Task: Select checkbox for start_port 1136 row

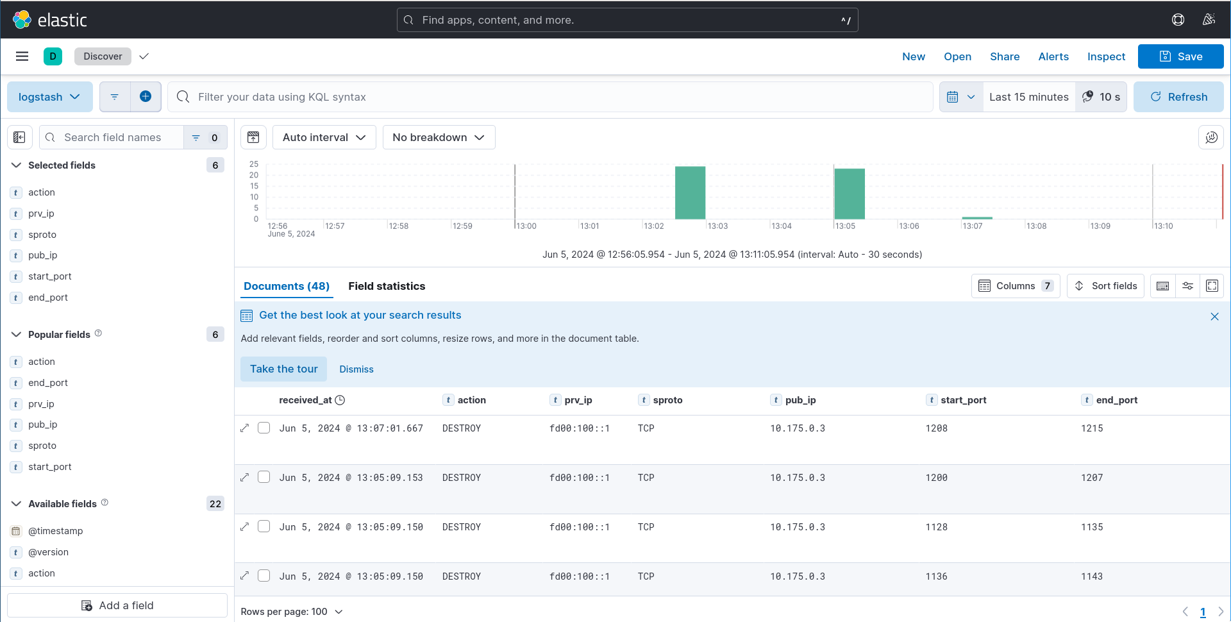Action: (264, 576)
